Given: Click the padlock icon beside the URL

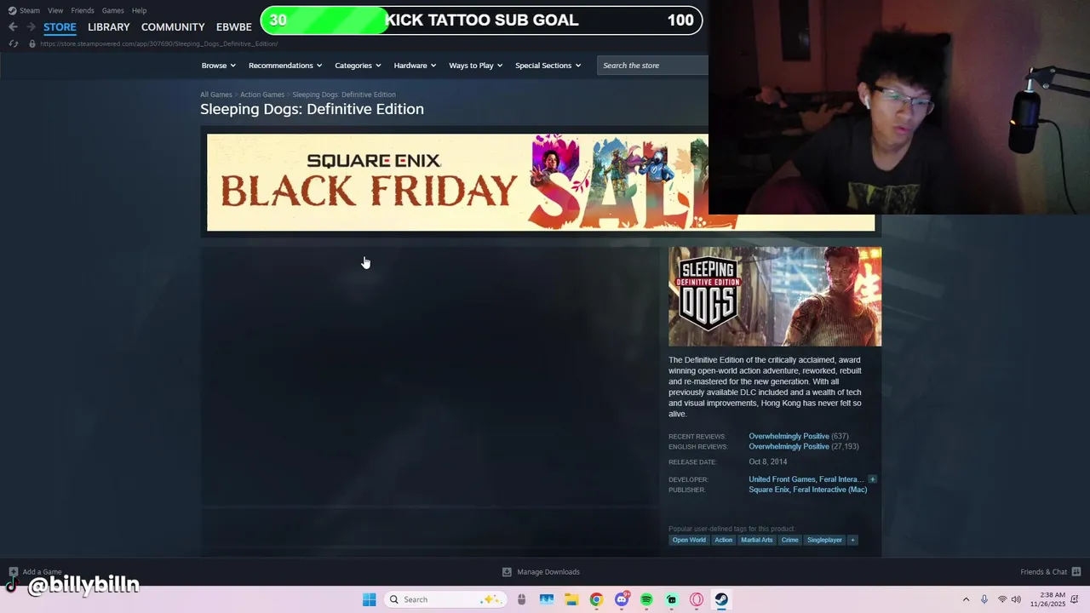Looking at the screenshot, I should tap(32, 43).
